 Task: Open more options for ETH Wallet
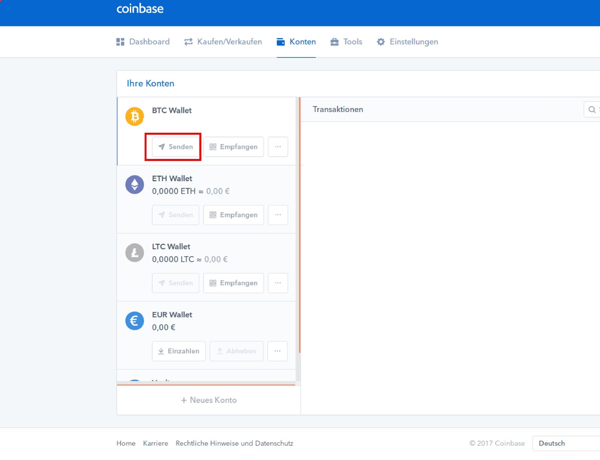point(278,215)
